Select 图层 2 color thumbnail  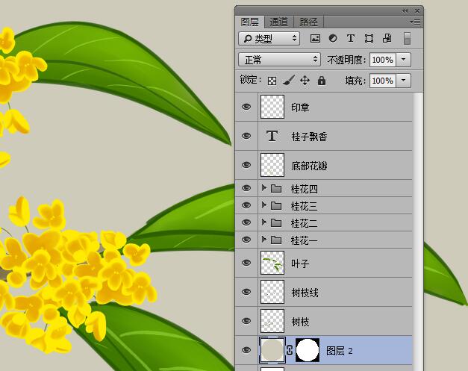click(272, 350)
